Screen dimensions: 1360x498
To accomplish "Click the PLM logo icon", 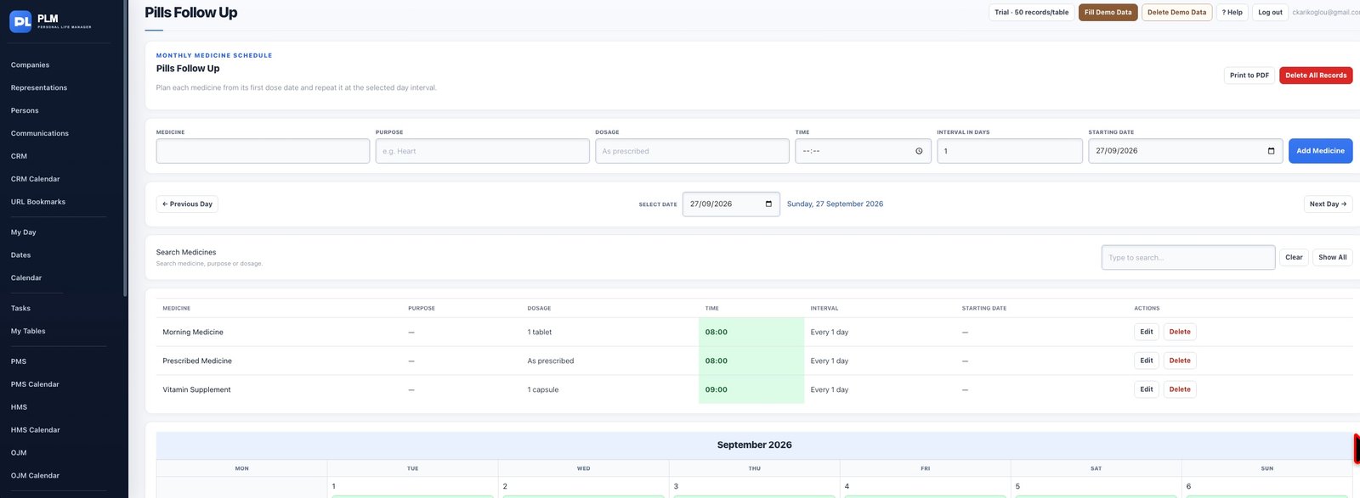I will click(20, 21).
